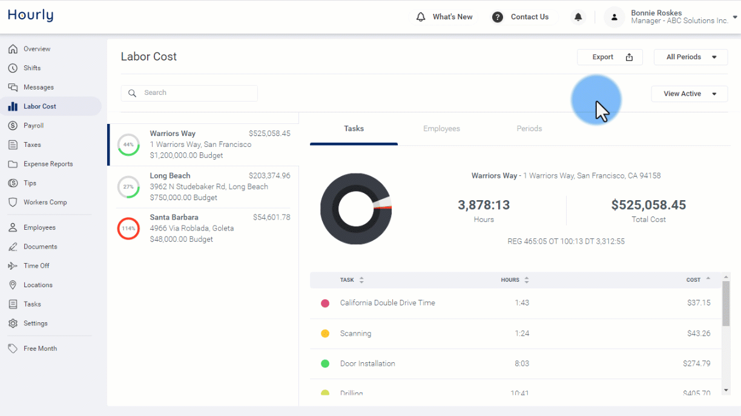This screenshot has width=741, height=416.
Task: Click the search magnifier icon
Action: [x=133, y=93]
